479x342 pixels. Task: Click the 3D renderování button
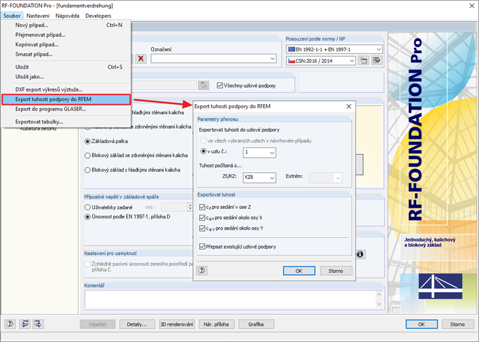pyautogui.click(x=177, y=324)
